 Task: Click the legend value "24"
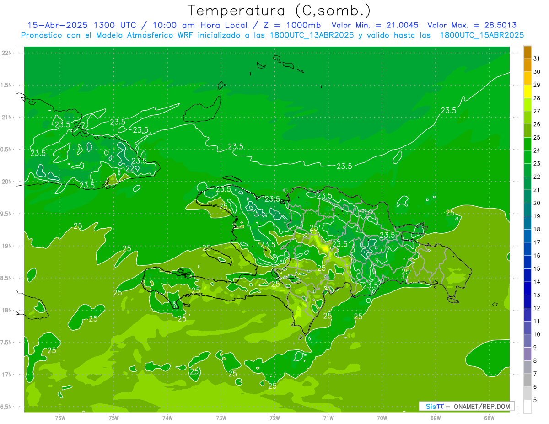(537, 150)
